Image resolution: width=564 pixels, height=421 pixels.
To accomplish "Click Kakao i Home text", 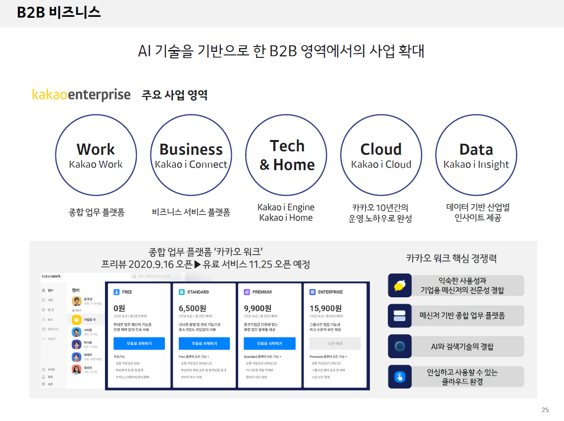I will (x=286, y=218).
